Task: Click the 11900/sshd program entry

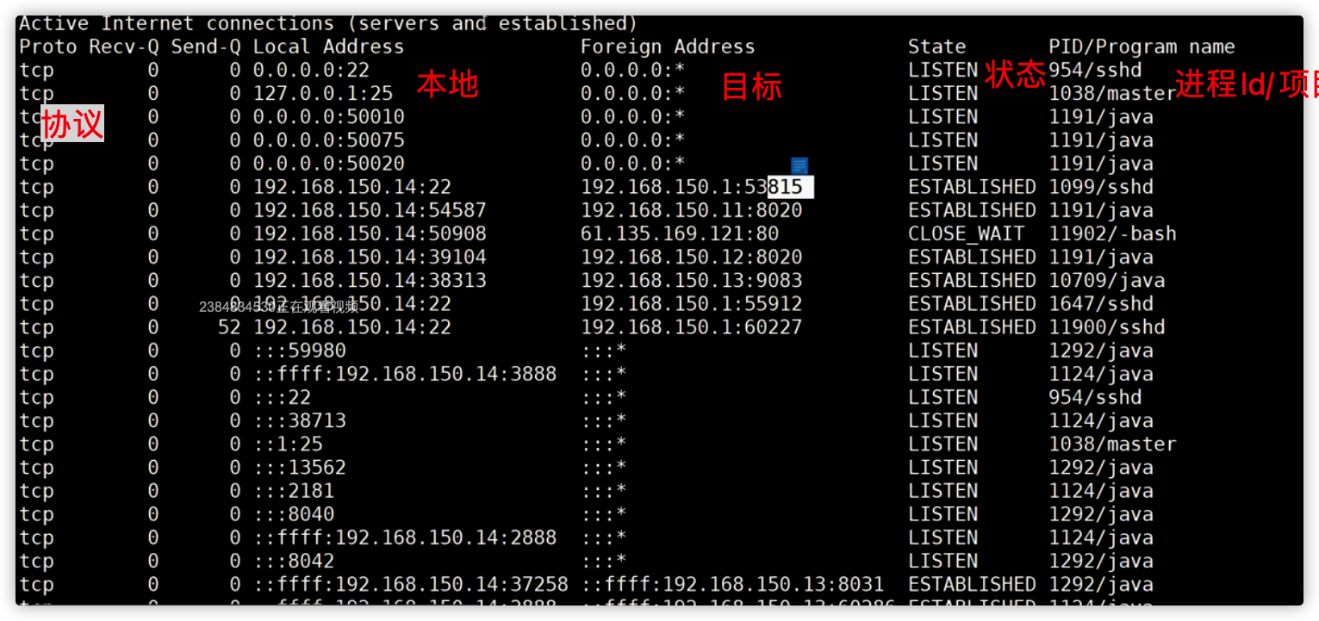Action: [1107, 326]
